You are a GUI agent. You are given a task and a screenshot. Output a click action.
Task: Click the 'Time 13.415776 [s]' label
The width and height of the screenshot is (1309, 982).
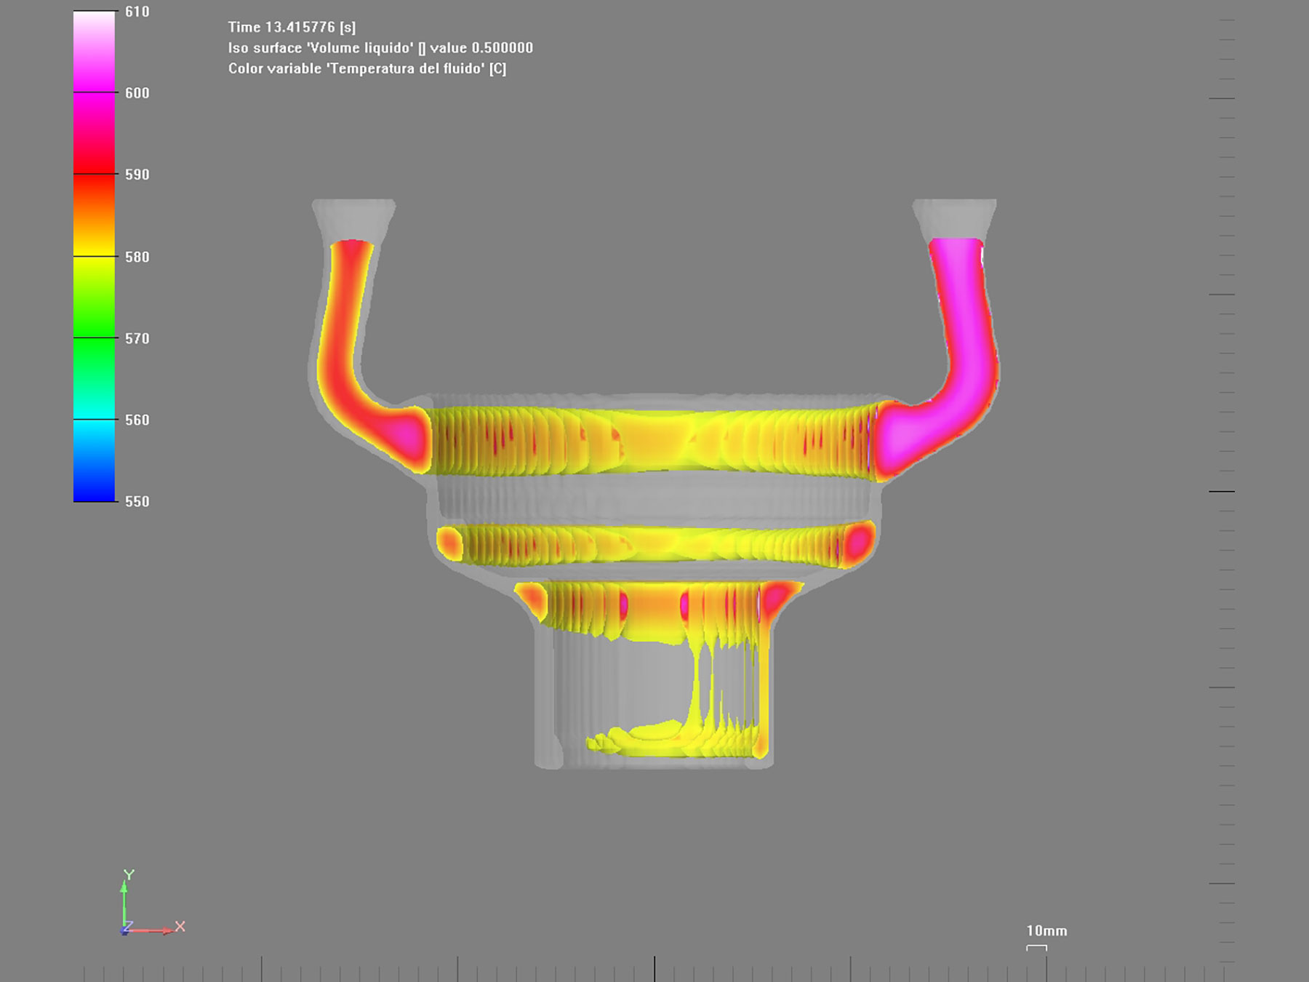click(292, 28)
